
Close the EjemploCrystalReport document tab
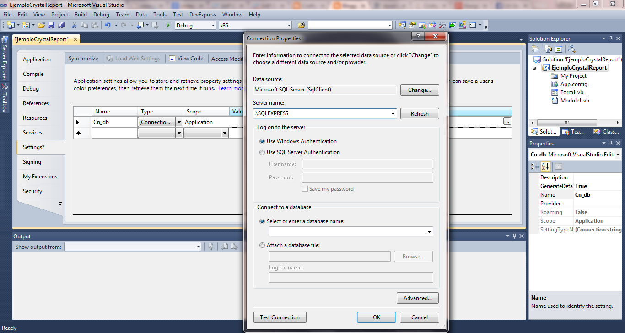pyautogui.click(x=75, y=39)
